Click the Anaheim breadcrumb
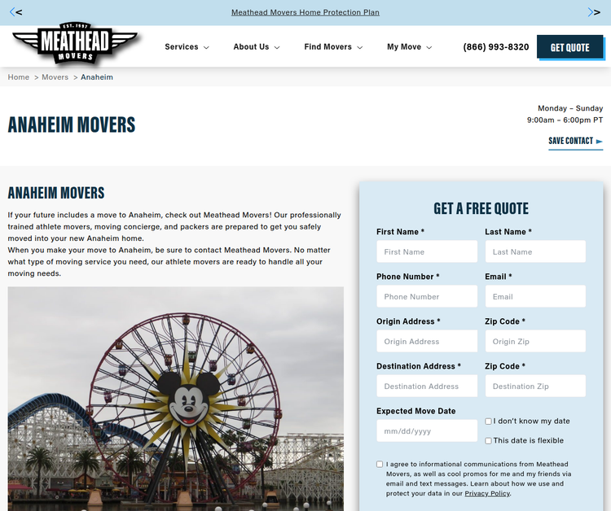The height and width of the screenshot is (511, 611). pyautogui.click(x=97, y=77)
